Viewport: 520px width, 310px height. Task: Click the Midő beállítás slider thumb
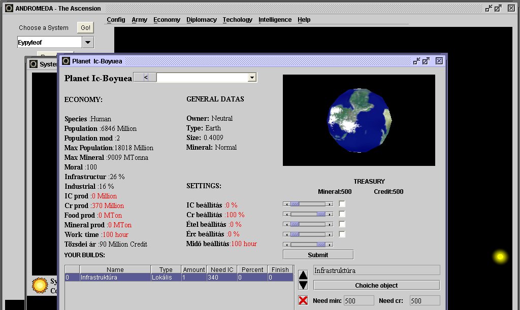321,244
